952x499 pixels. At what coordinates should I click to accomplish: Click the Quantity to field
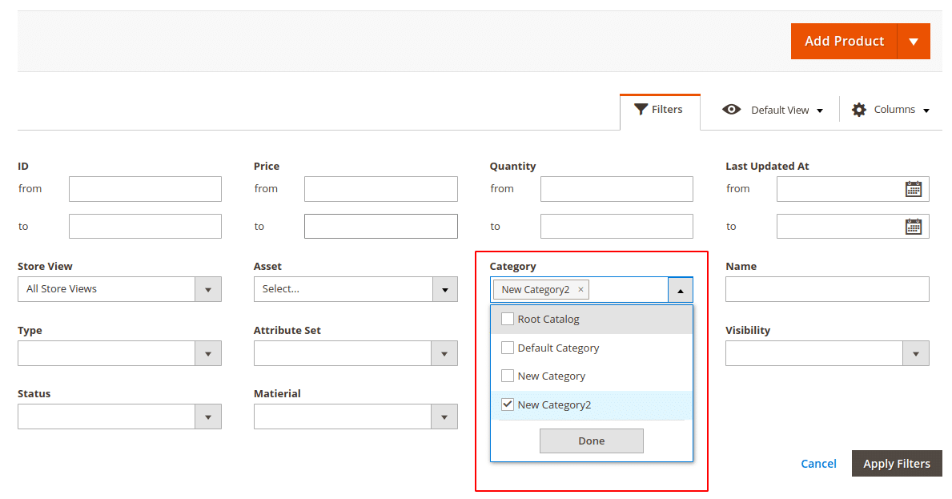point(617,227)
